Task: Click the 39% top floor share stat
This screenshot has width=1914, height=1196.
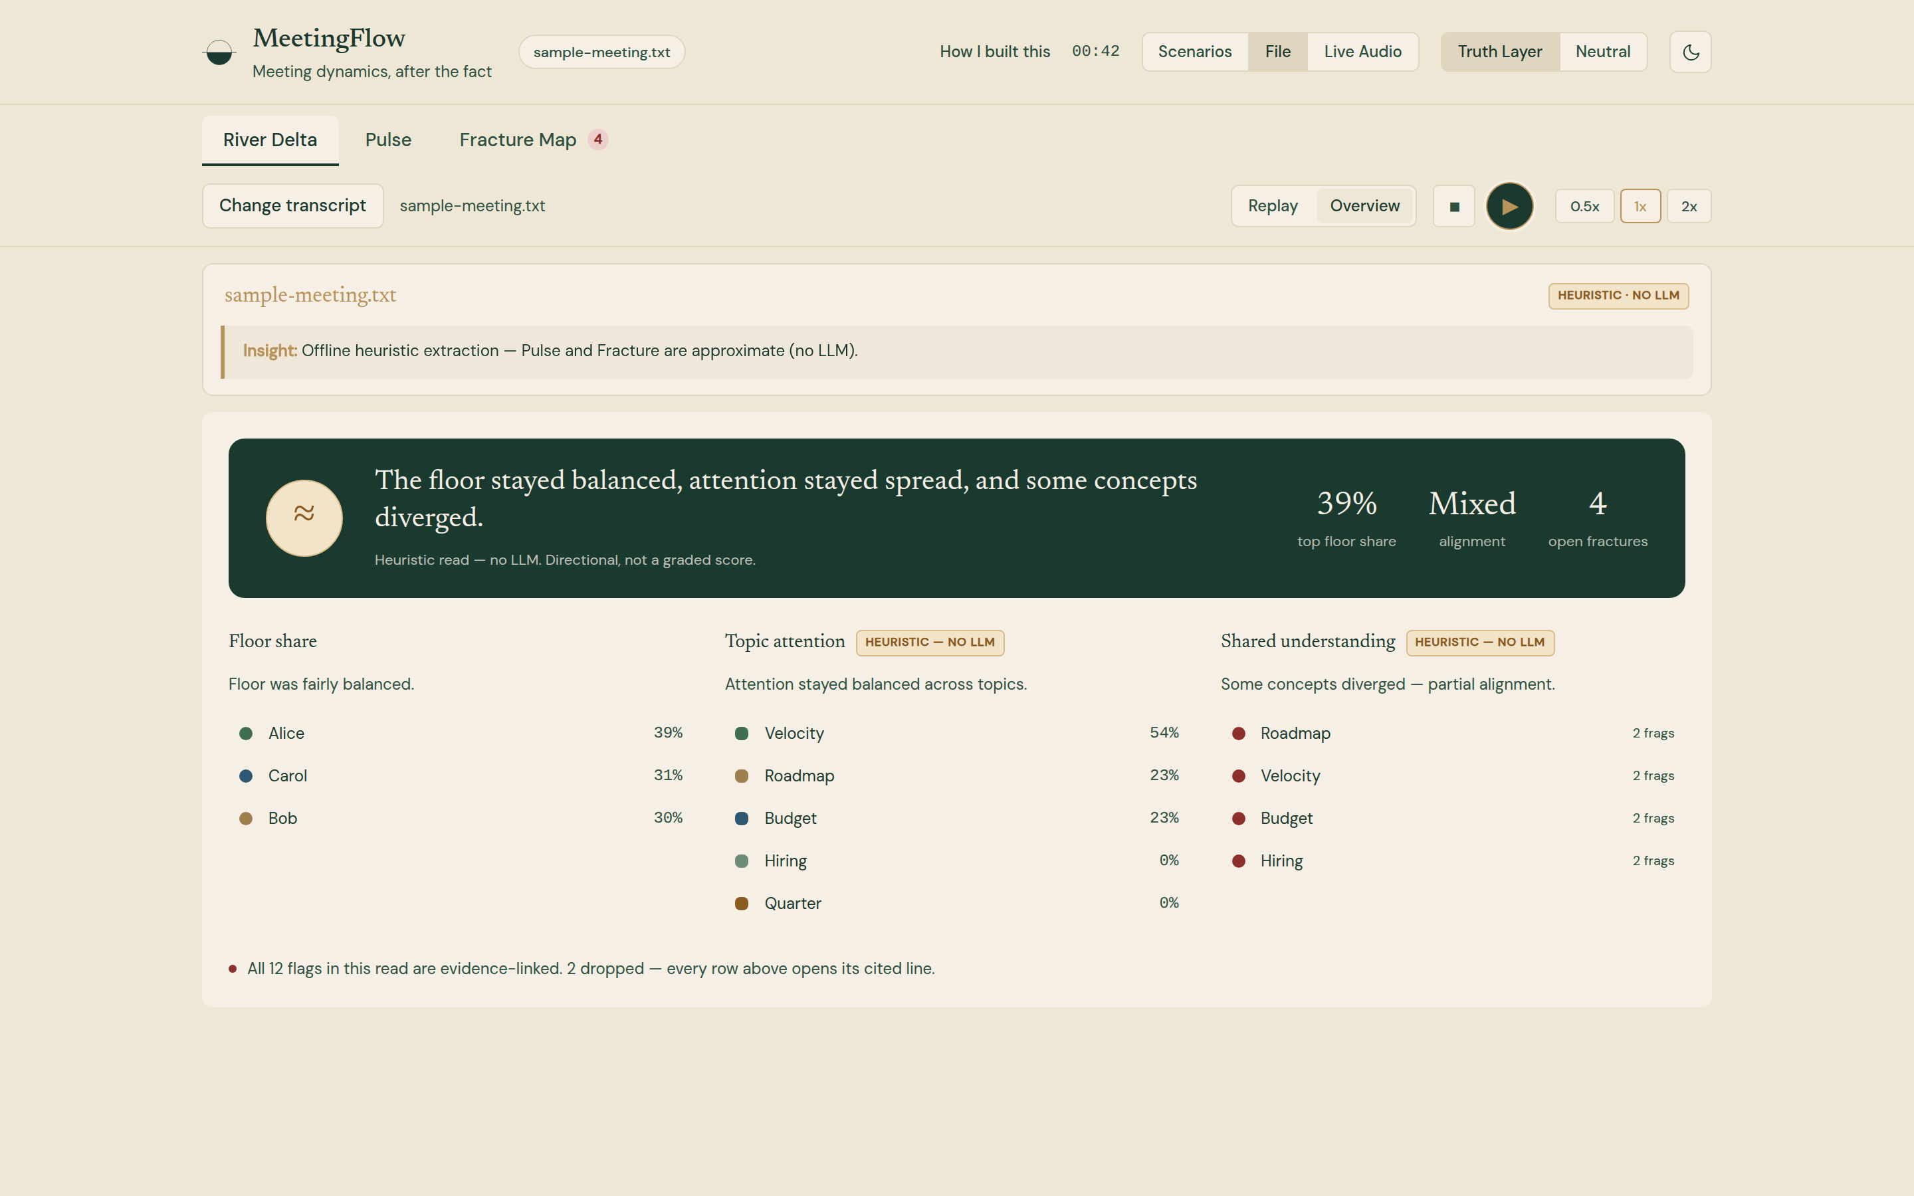Action: (1346, 518)
